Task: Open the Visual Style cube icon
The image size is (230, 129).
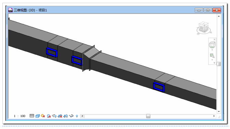Action: coord(38,116)
